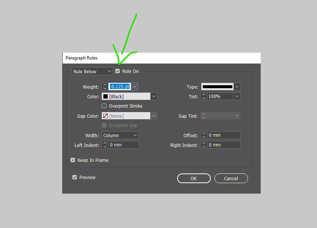
Task: Open the Width Column dropdown
Action: click(120, 135)
